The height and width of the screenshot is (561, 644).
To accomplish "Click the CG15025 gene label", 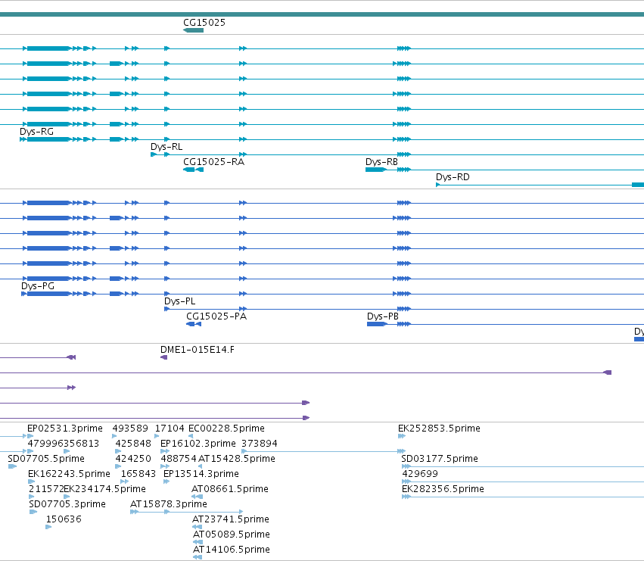I will 204,23.
